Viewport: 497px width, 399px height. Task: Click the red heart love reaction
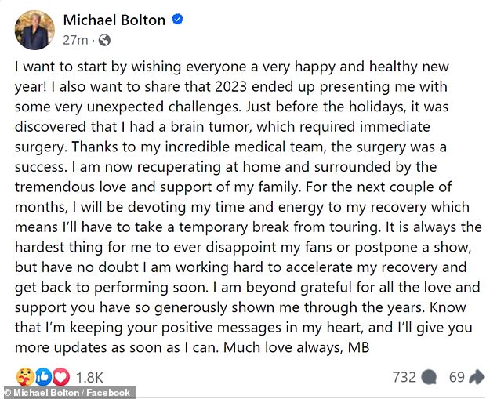pos(61,377)
